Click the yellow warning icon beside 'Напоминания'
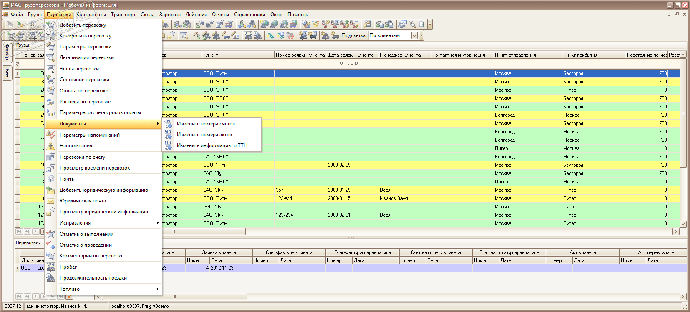Image resolution: width=690 pixels, height=312 pixels. [50, 146]
